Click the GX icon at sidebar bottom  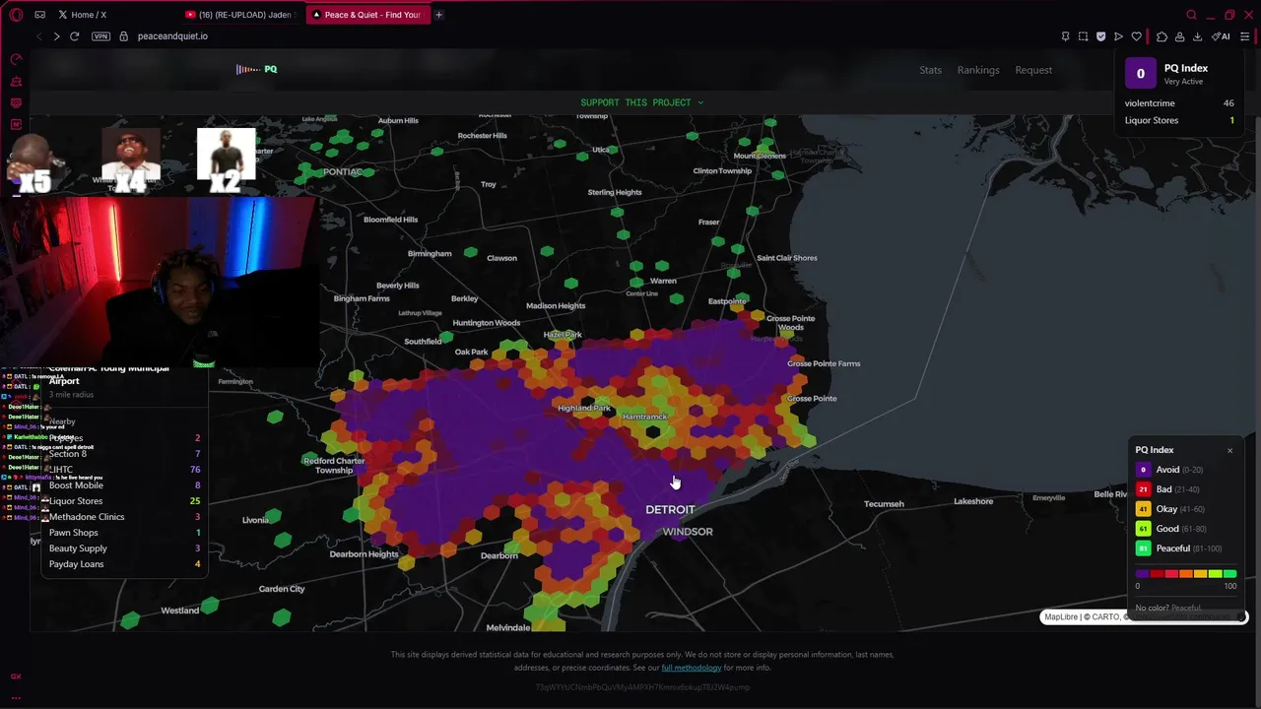[x=16, y=677]
